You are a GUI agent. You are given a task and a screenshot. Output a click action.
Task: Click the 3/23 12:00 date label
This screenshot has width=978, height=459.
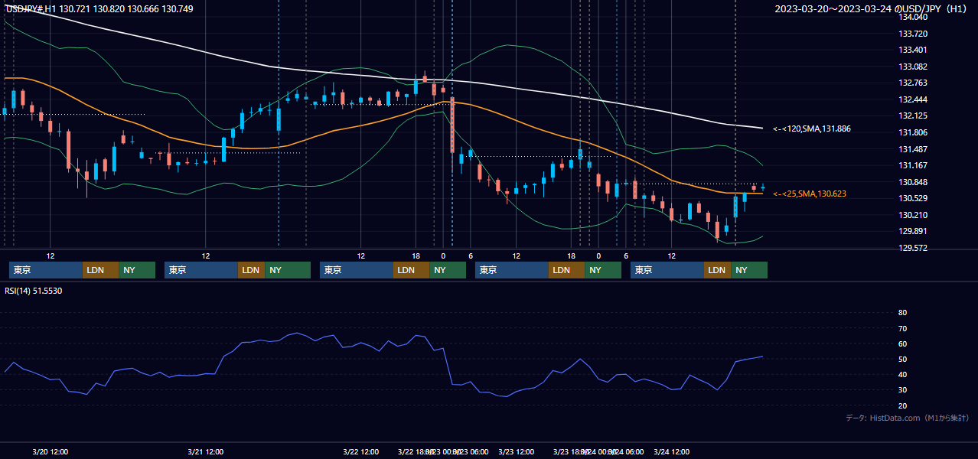pos(516,452)
